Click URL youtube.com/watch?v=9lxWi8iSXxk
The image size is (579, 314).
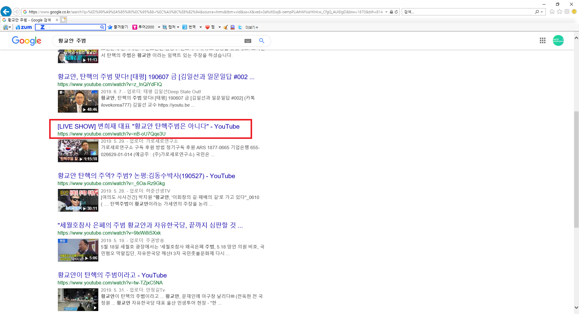(109, 233)
